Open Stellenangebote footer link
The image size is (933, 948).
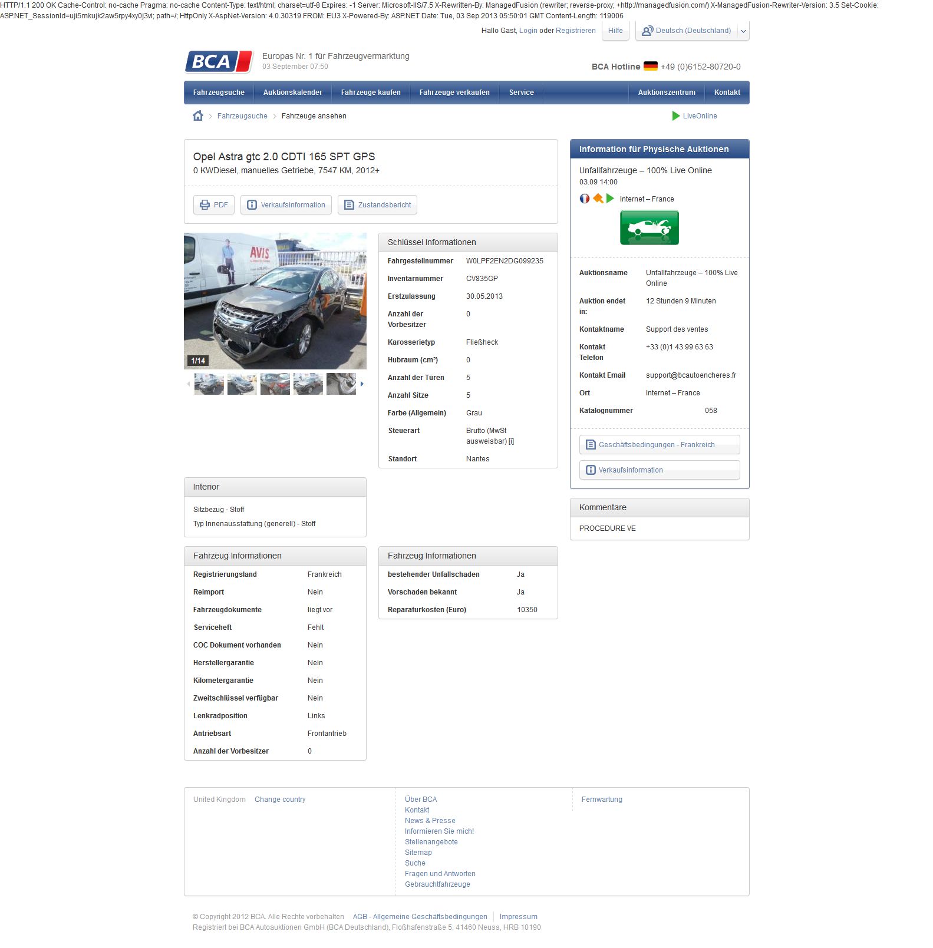431,842
